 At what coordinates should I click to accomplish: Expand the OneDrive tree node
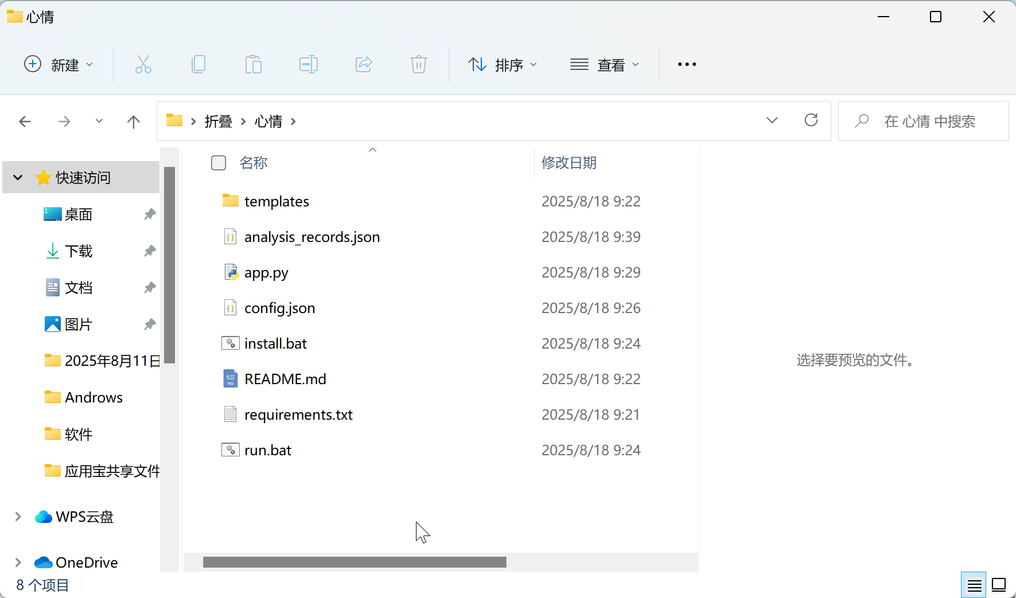18,562
